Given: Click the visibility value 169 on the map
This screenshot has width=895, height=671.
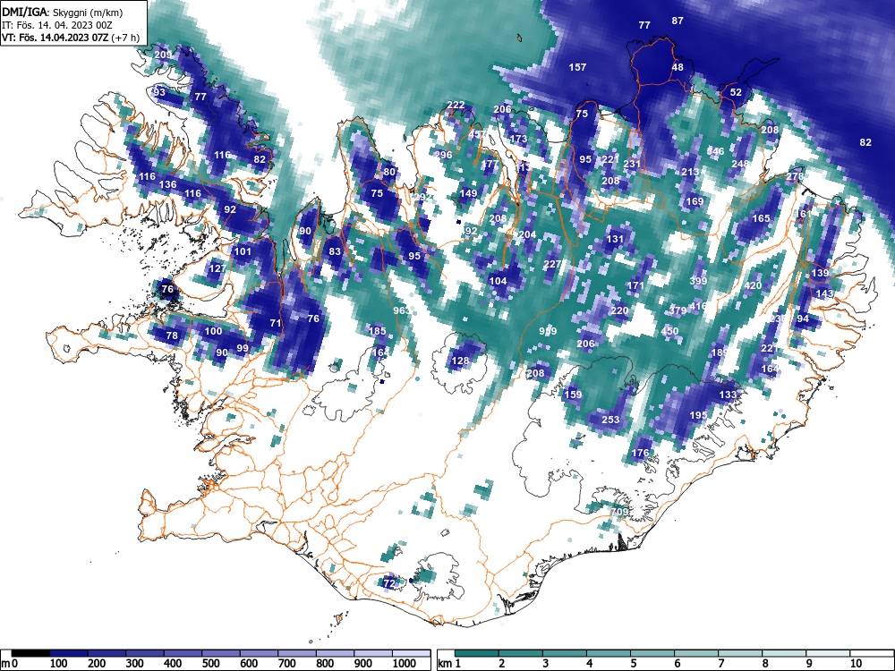Looking at the screenshot, I should click(695, 200).
